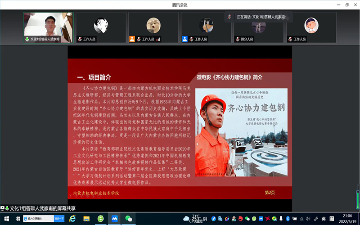Select the presenter 武家甫 video thumbnail

coord(48,27)
